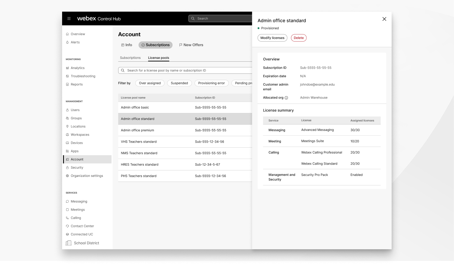This screenshot has height=265, width=454.
Task: Select the NMS Teachers standard row
Action: [x=185, y=153]
